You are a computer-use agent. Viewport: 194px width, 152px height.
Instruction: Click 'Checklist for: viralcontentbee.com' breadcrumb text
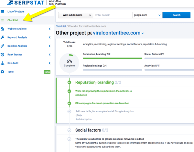(87, 26)
